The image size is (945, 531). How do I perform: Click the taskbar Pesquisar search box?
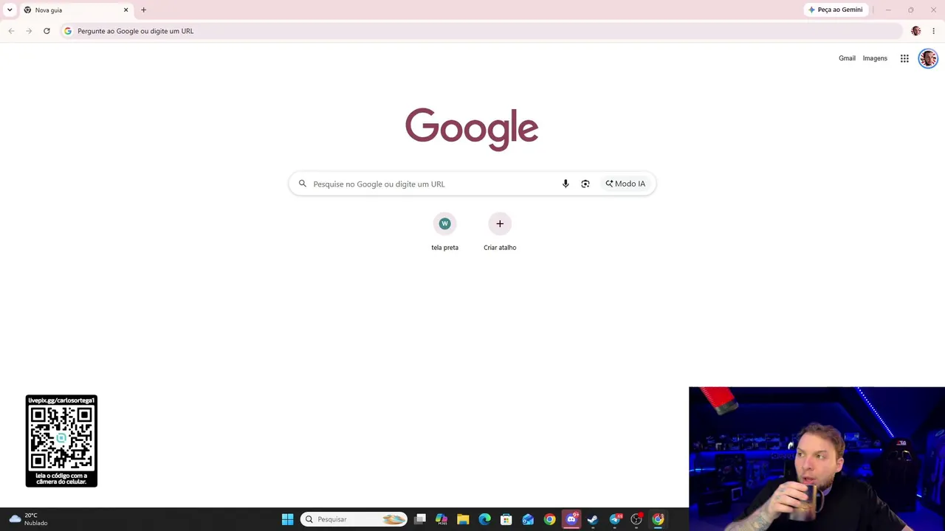[x=354, y=519]
